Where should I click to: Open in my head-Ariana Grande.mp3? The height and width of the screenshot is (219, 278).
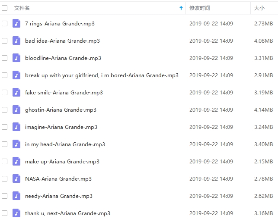click(65, 144)
